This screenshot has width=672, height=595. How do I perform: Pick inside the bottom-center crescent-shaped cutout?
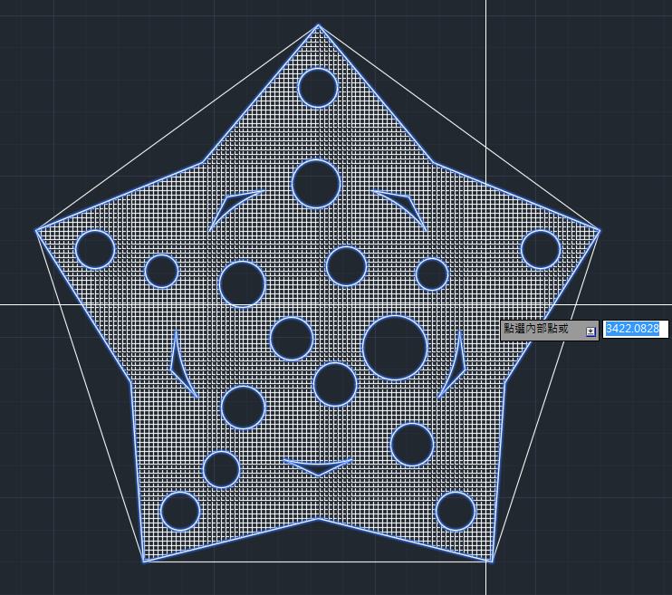tap(318, 469)
